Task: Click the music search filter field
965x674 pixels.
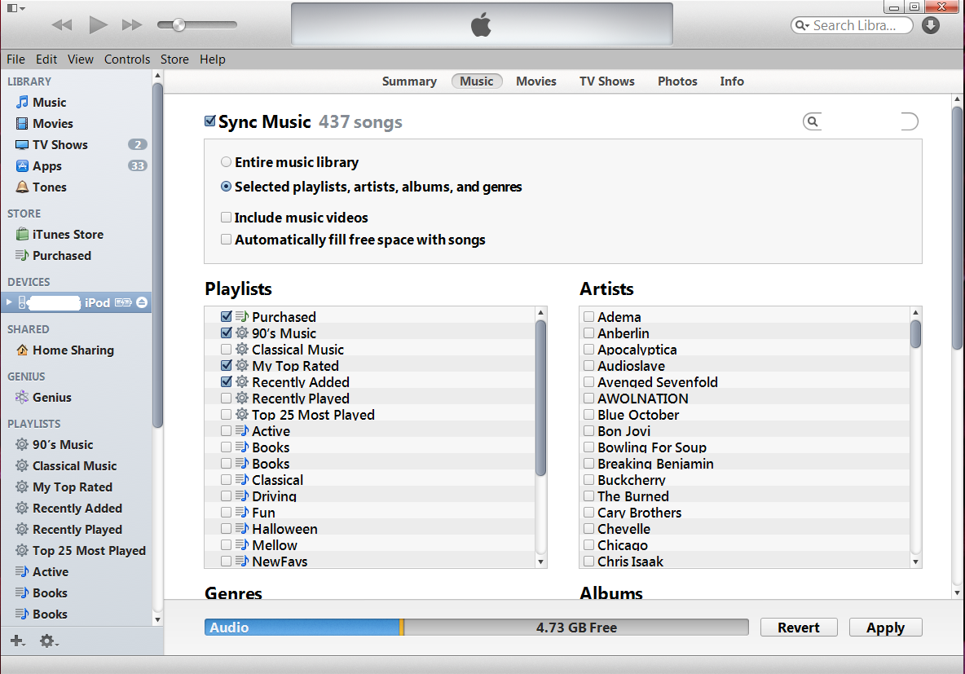Action: [861, 121]
